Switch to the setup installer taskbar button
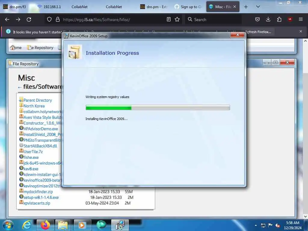The image size is (308, 231). tap(120, 225)
